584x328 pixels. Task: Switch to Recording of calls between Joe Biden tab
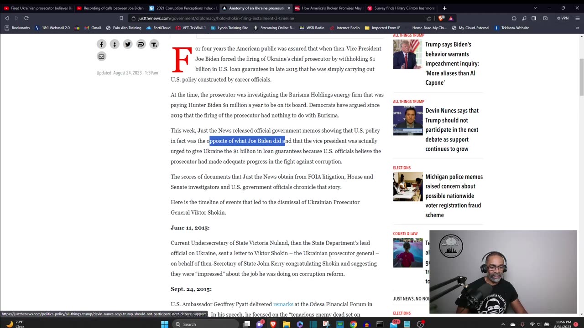[110, 8]
